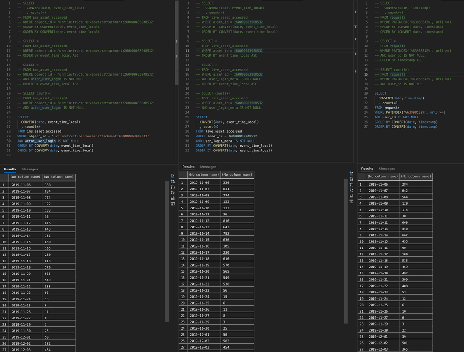Viewport: 464px width, 352px height.
Task: Show Messages tab in requests query pane
Action: (x=387, y=169)
